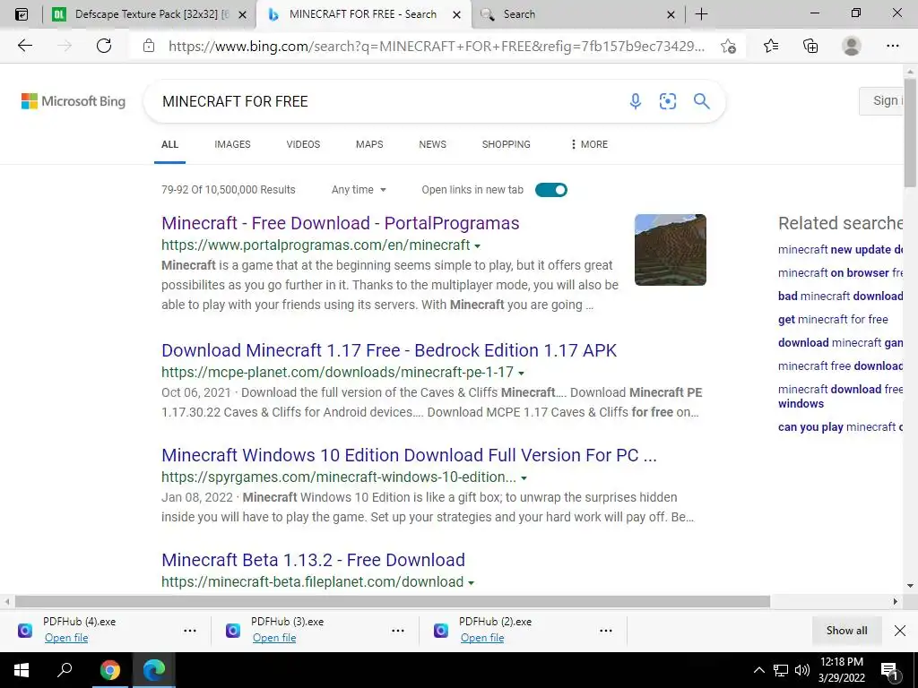918x688 pixels.
Task: Open a new browser tab
Action: pyautogui.click(x=701, y=14)
